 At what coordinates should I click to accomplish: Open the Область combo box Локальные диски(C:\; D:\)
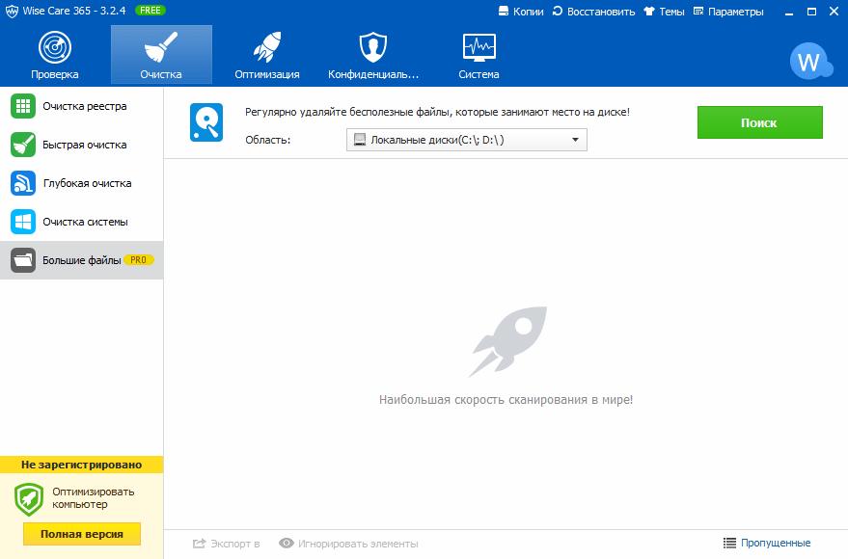click(x=467, y=140)
